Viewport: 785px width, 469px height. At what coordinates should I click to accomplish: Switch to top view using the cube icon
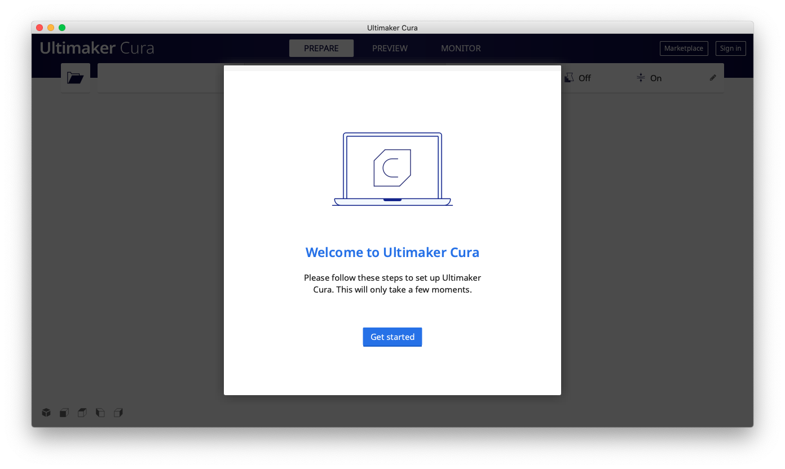click(82, 413)
